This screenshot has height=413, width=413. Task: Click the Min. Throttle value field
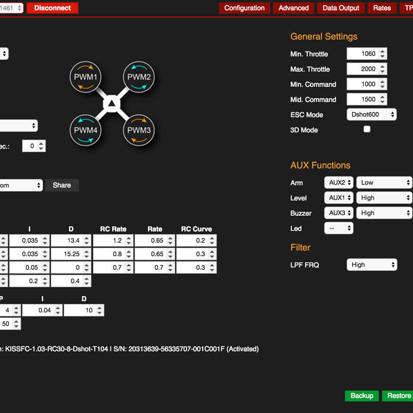click(x=363, y=54)
